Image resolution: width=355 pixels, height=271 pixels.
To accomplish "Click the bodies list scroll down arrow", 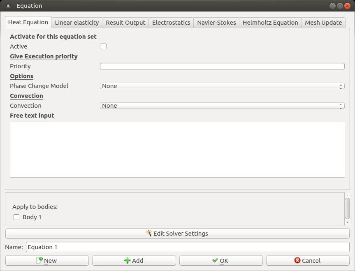I will click(347, 222).
